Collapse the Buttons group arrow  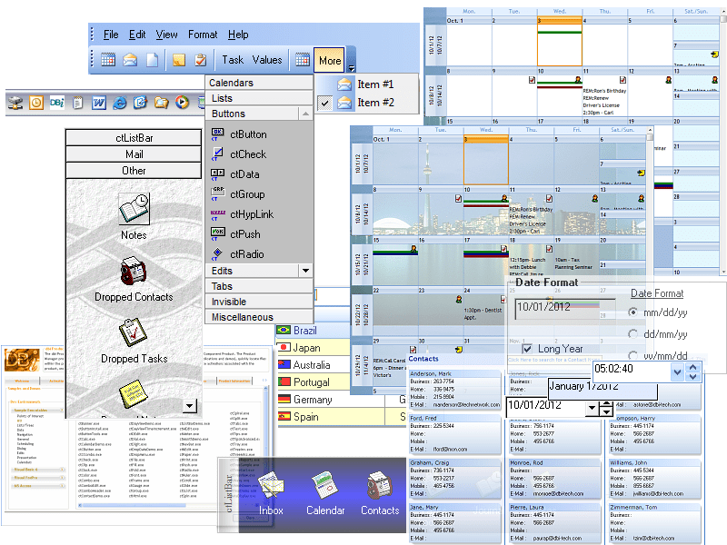pyautogui.click(x=305, y=114)
